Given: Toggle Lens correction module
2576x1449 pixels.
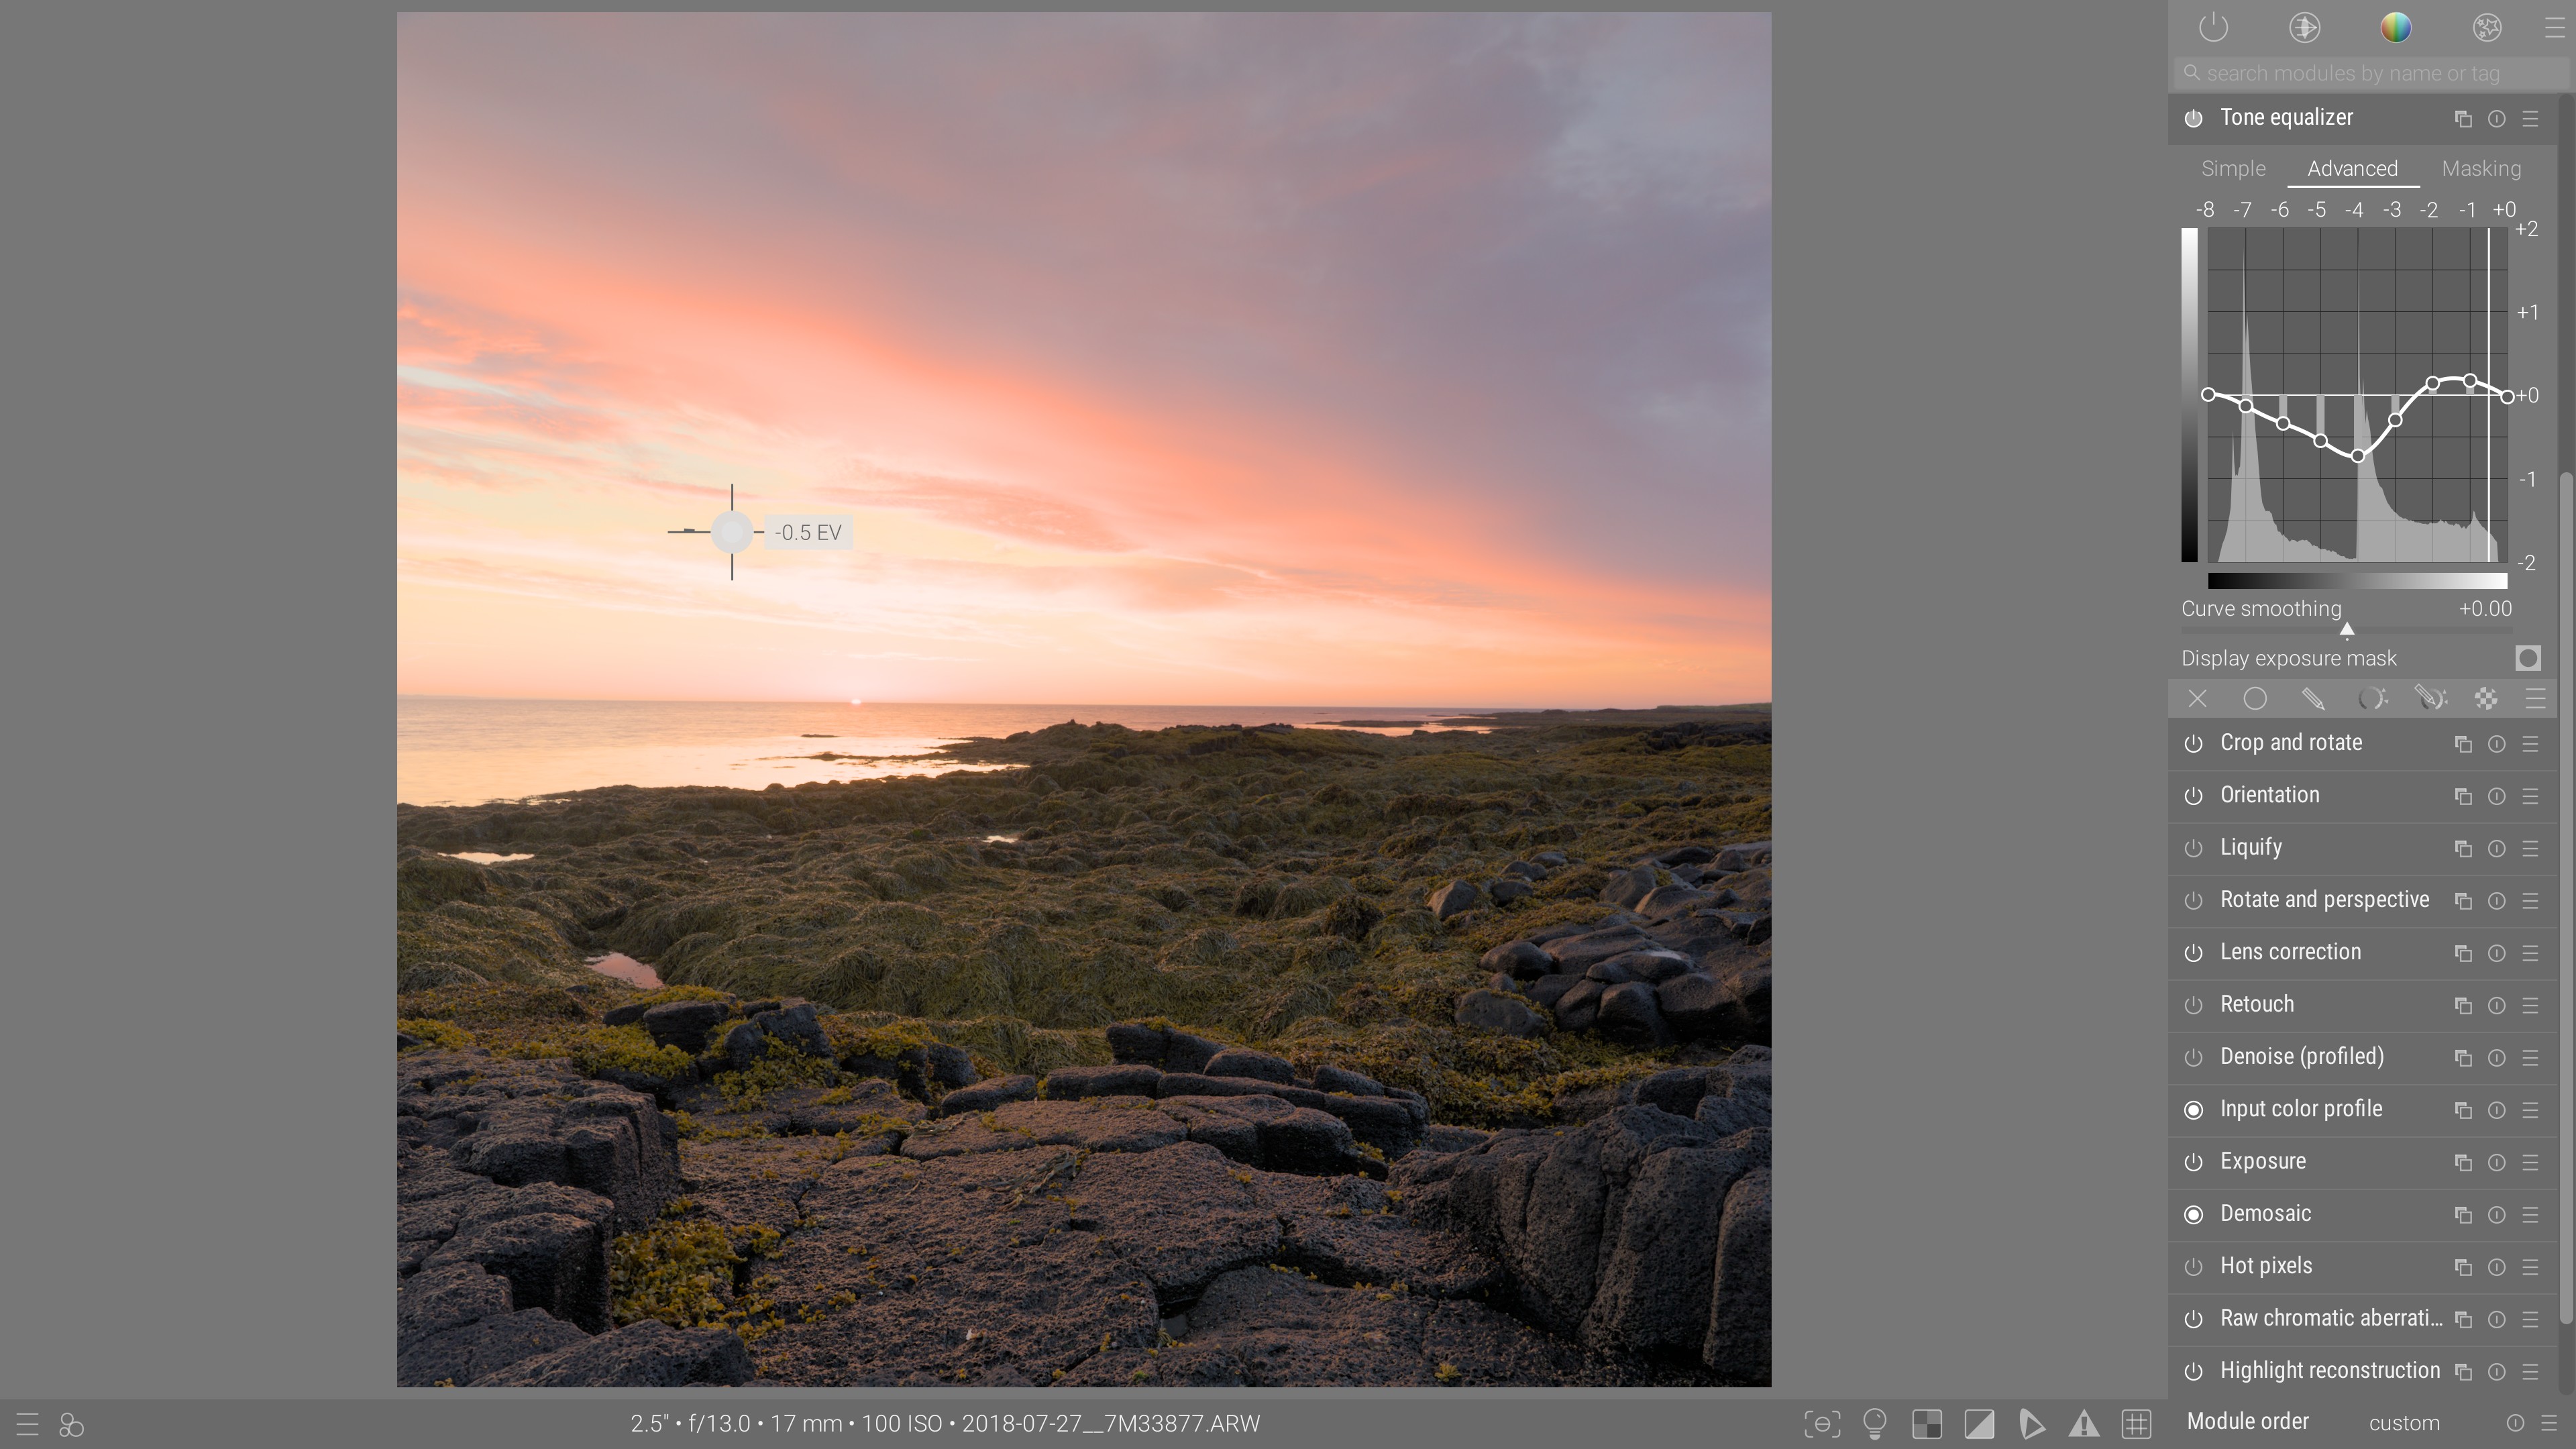Looking at the screenshot, I should click(x=2193, y=953).
